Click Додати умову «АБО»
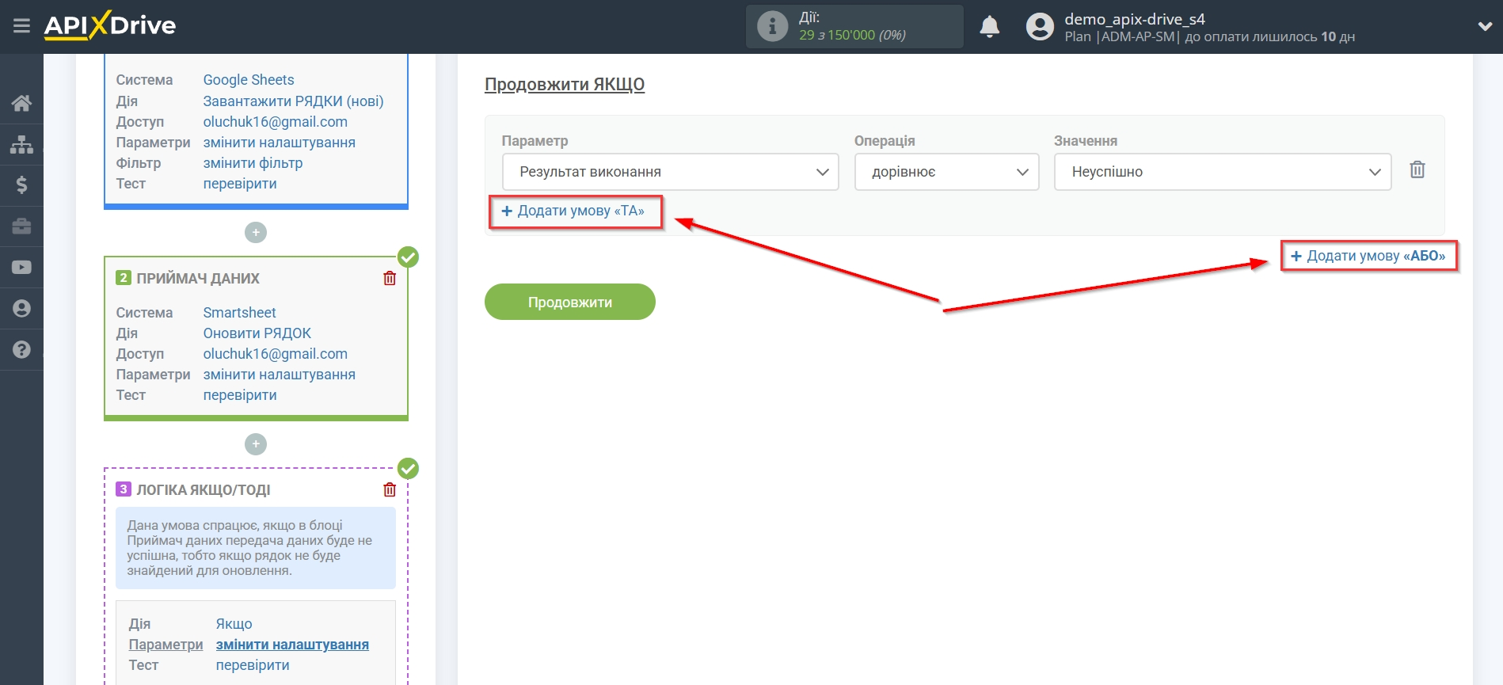This screenshot has height=685, width=1503. tap(1368, 256)
